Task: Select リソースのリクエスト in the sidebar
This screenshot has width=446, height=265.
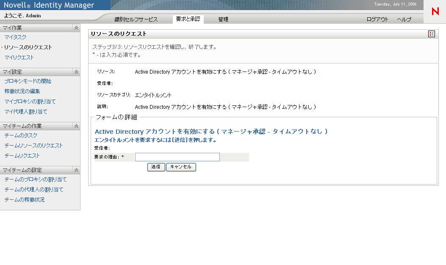Action: (x=28, y=47)
